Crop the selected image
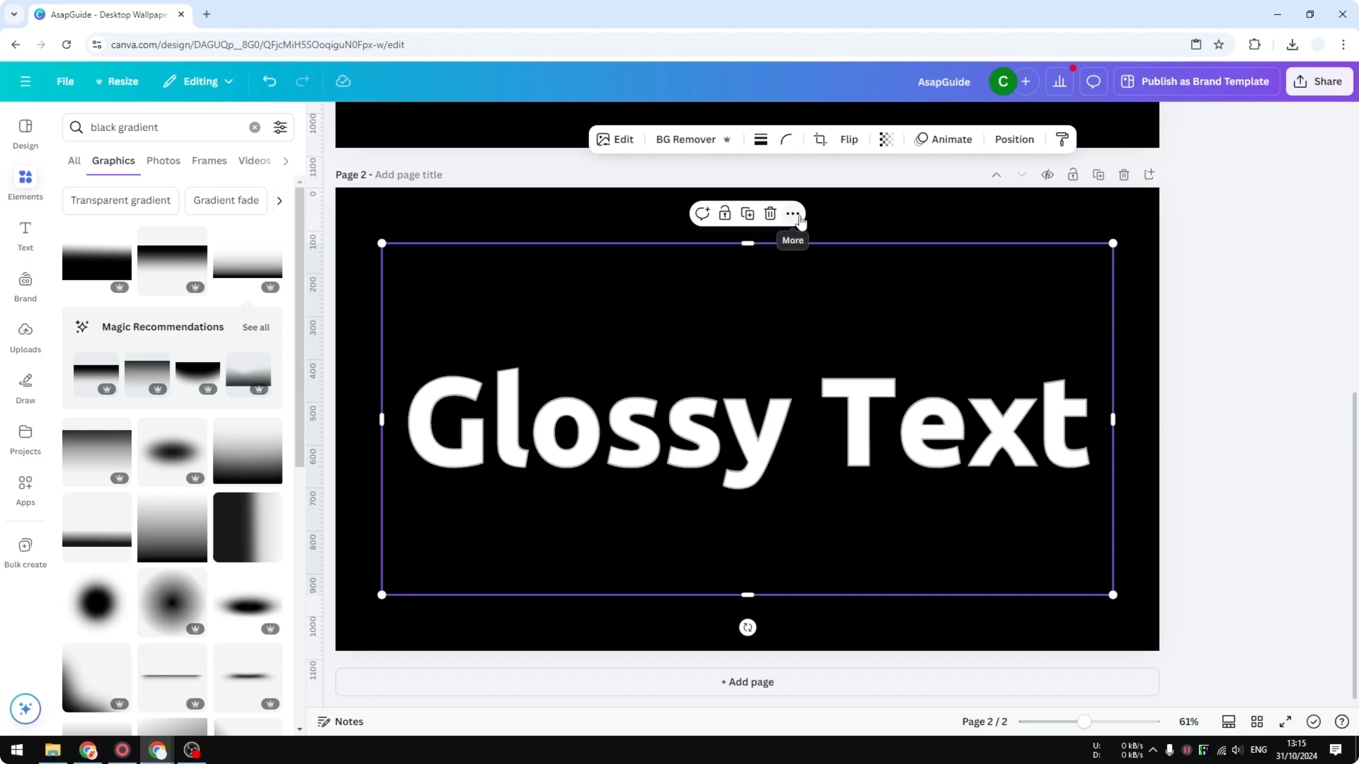The width and height of the screenshot is (1359, 764). tap(820, 139)
